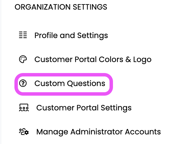Click the paint palette icon

click(x=23, y=59)
